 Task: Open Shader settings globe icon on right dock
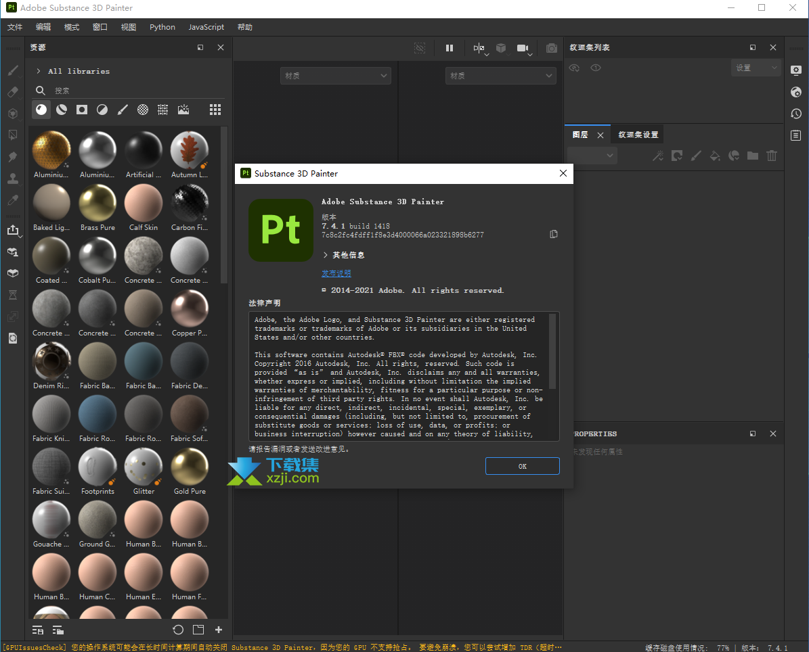[796, 92]
